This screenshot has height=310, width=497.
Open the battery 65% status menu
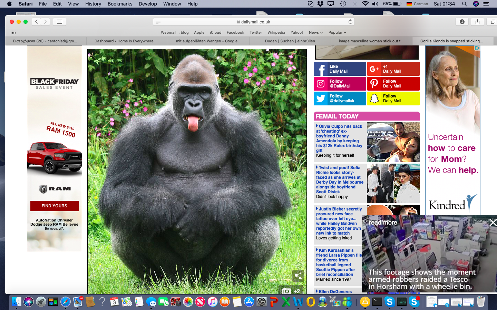pos(392,4)
